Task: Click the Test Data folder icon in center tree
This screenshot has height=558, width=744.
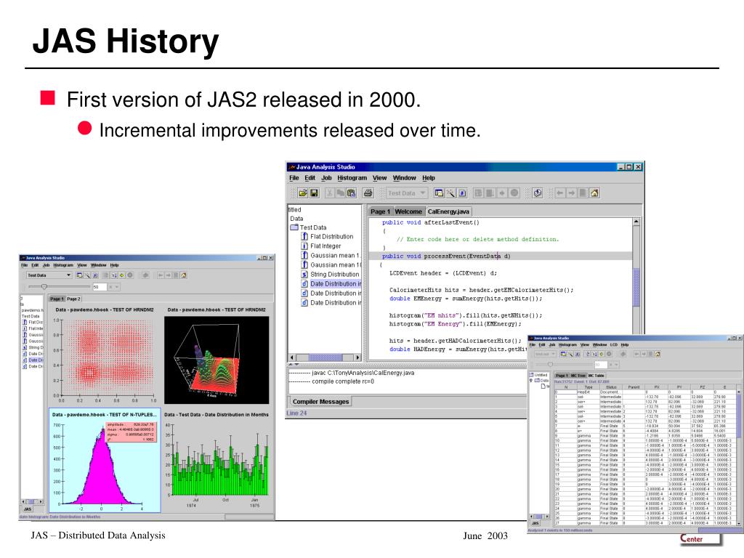Action: (294, 227)
